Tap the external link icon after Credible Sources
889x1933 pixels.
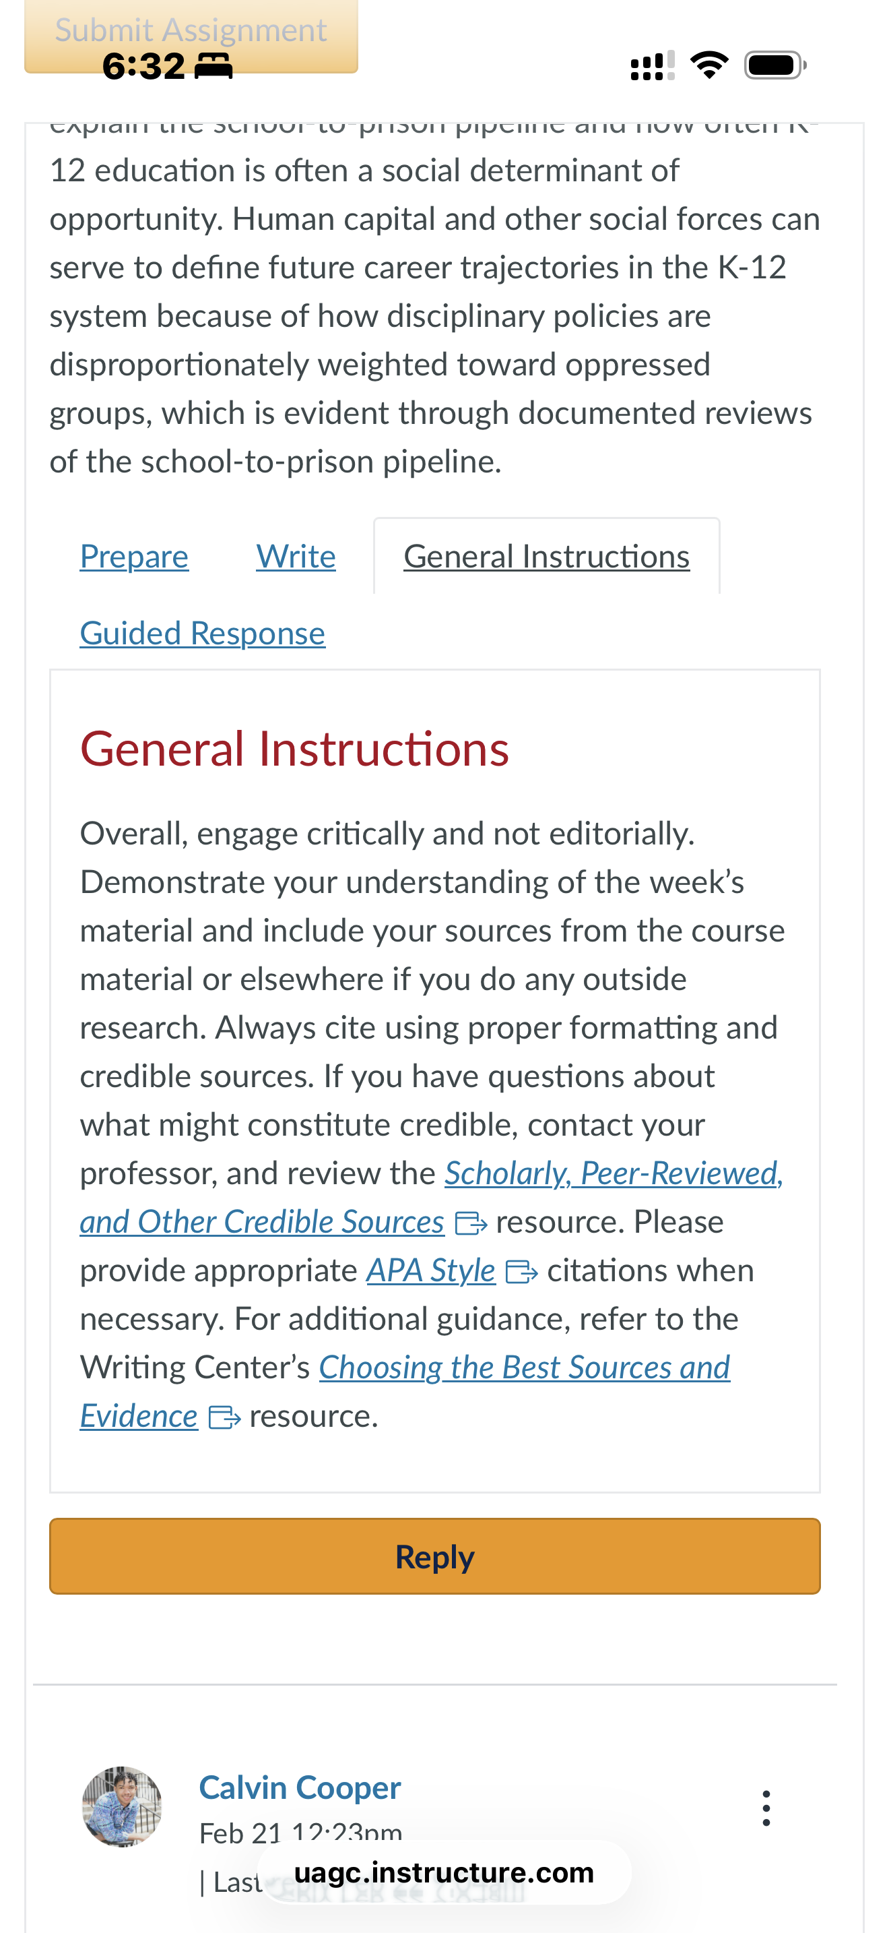[x=471, y=1225]
